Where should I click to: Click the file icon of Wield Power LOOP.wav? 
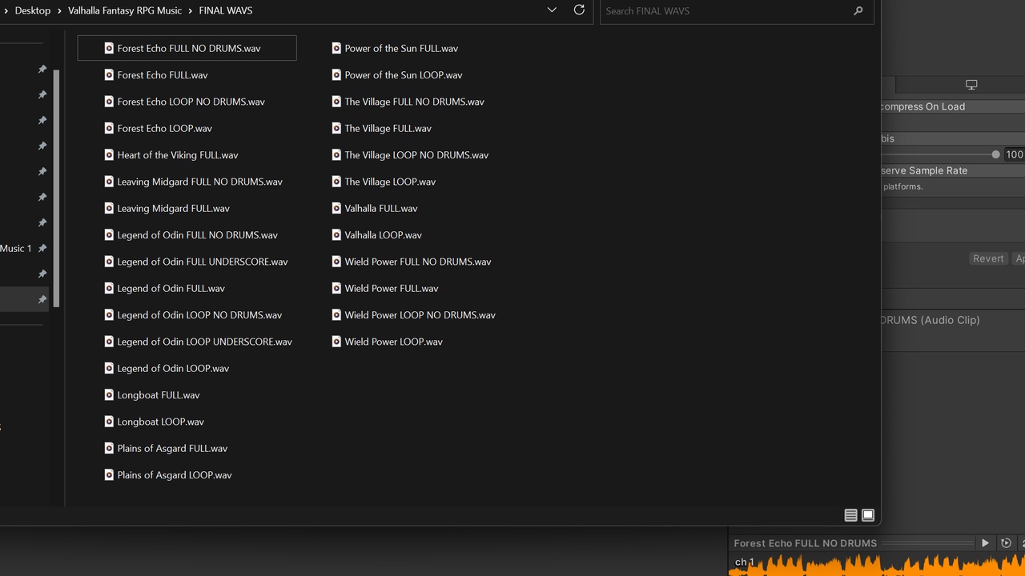336,342
